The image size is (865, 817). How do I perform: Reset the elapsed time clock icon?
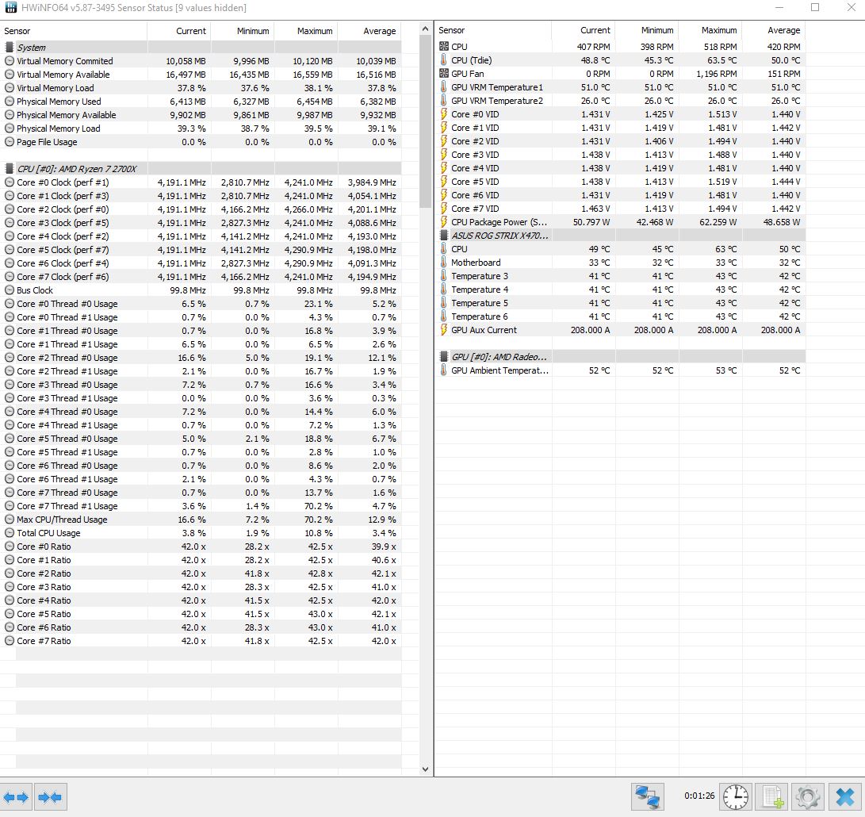735,797
